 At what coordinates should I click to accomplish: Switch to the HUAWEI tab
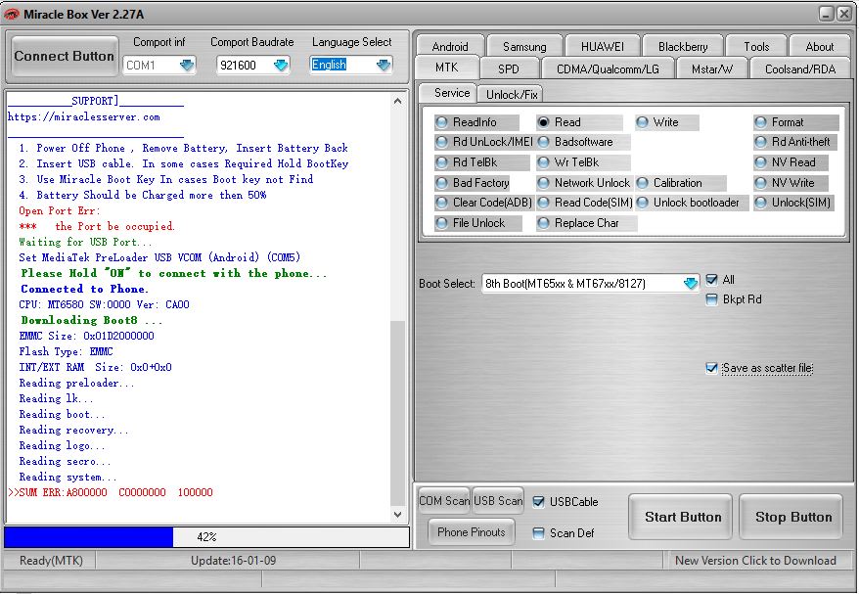[602, 47]
